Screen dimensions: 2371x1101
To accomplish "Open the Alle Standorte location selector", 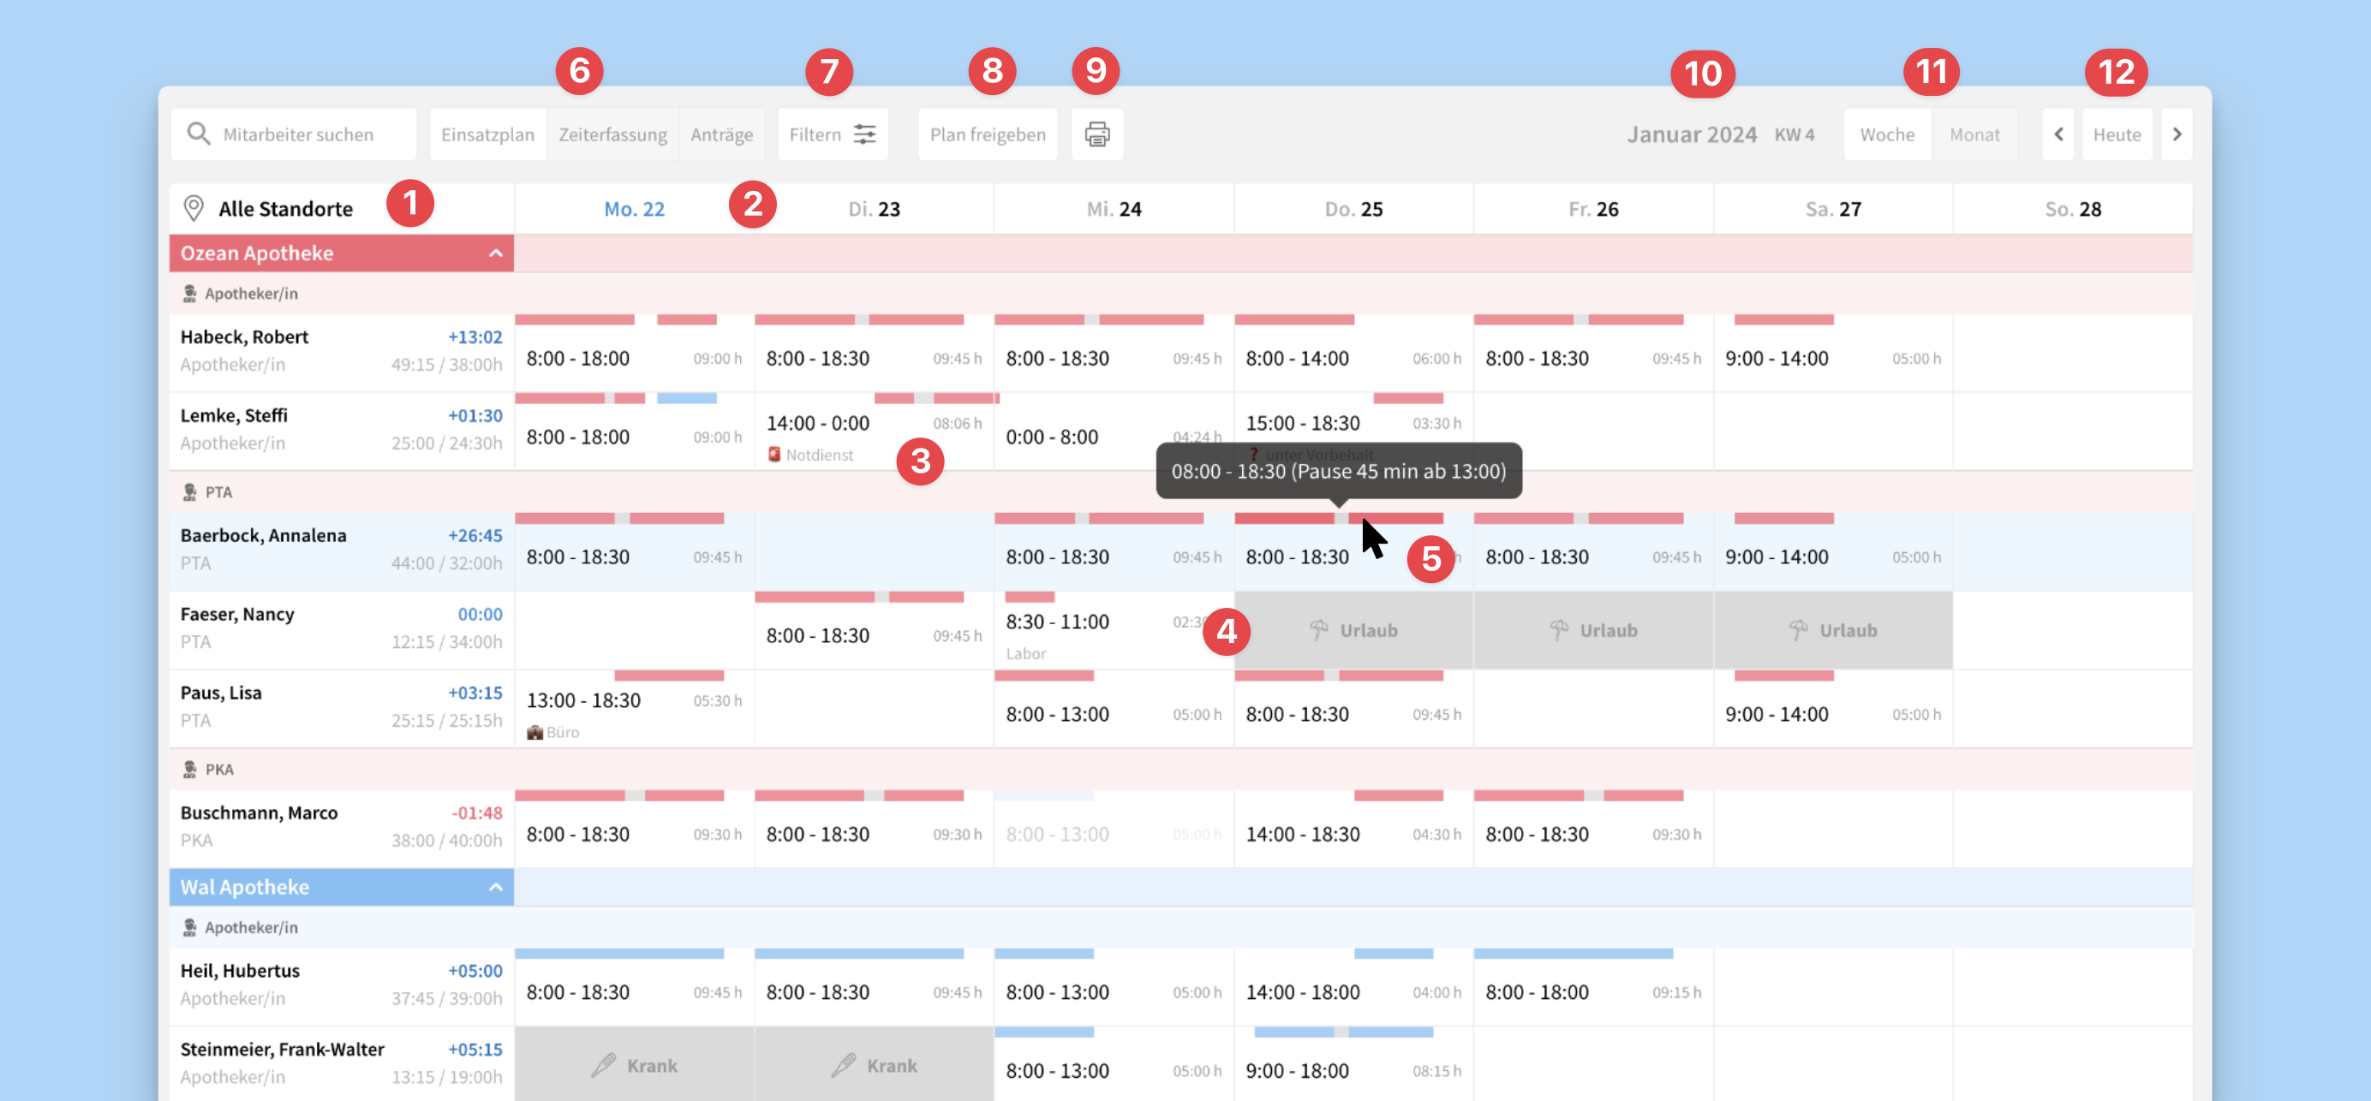I will [285, 209].
